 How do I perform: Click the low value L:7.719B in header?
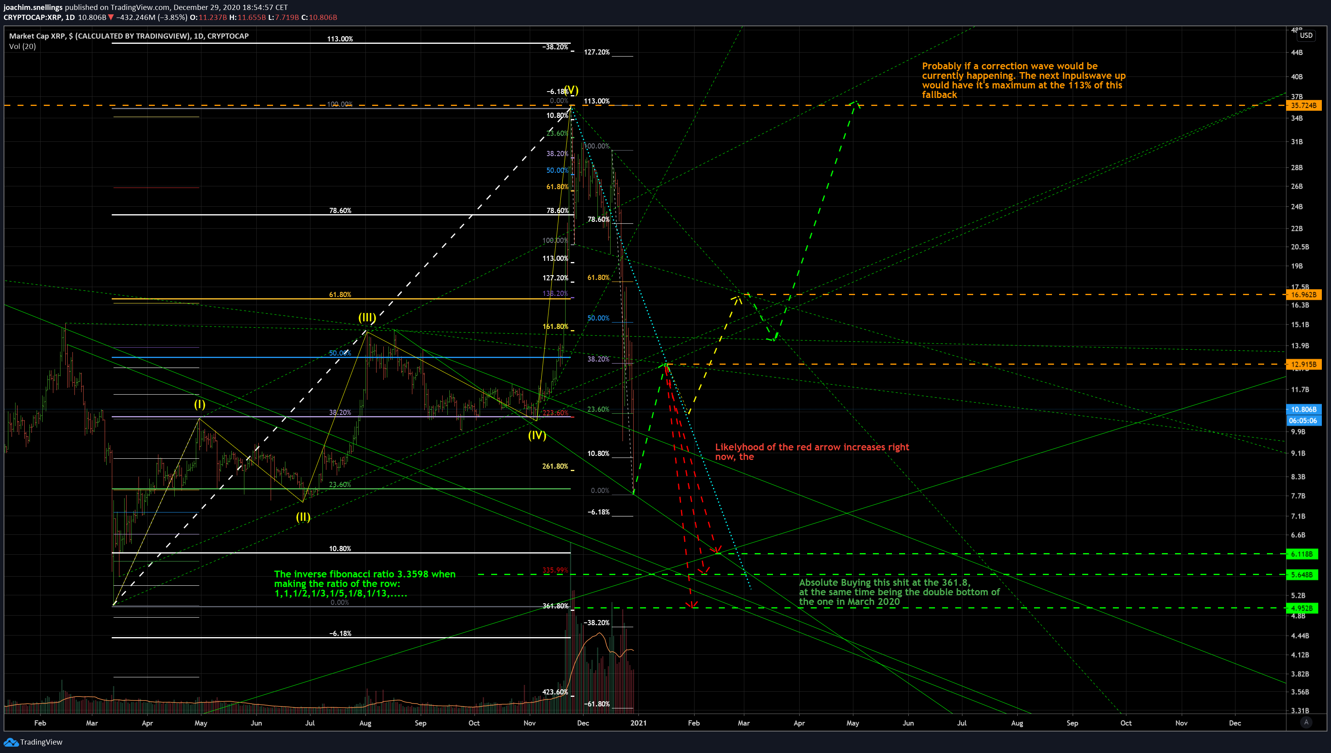[x=284, y=17]
